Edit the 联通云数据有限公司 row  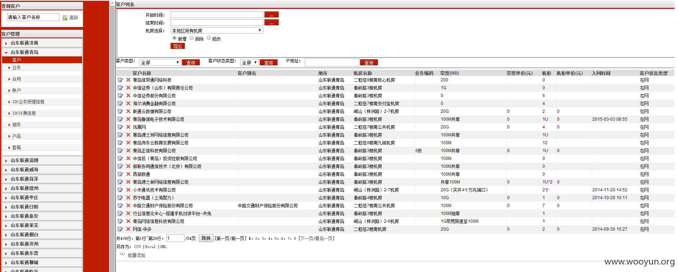(120, 111)
